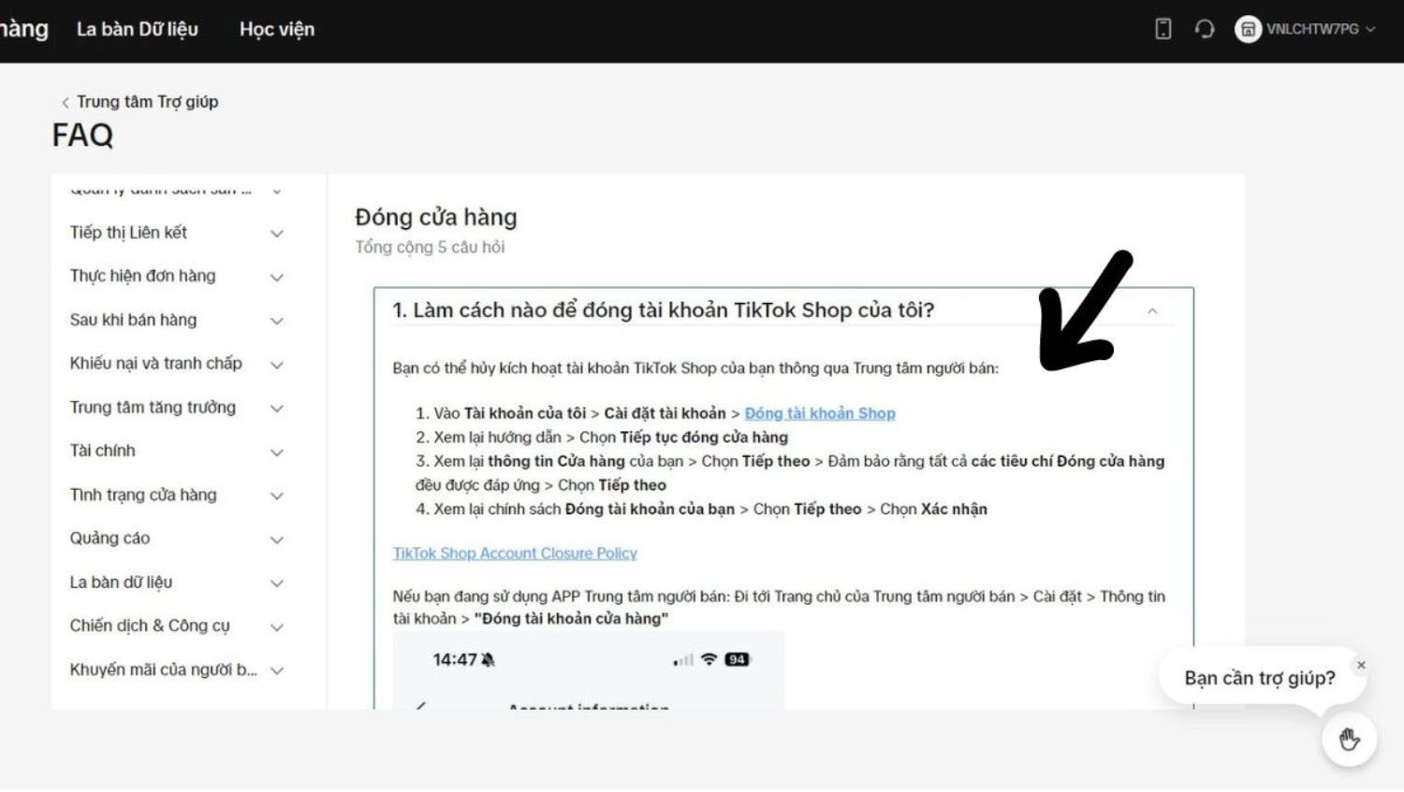1404x792 pixels.
Task: Go back to Trung tâm Trợ giúp
Action: pyautogui.click(x=147, y=102)
